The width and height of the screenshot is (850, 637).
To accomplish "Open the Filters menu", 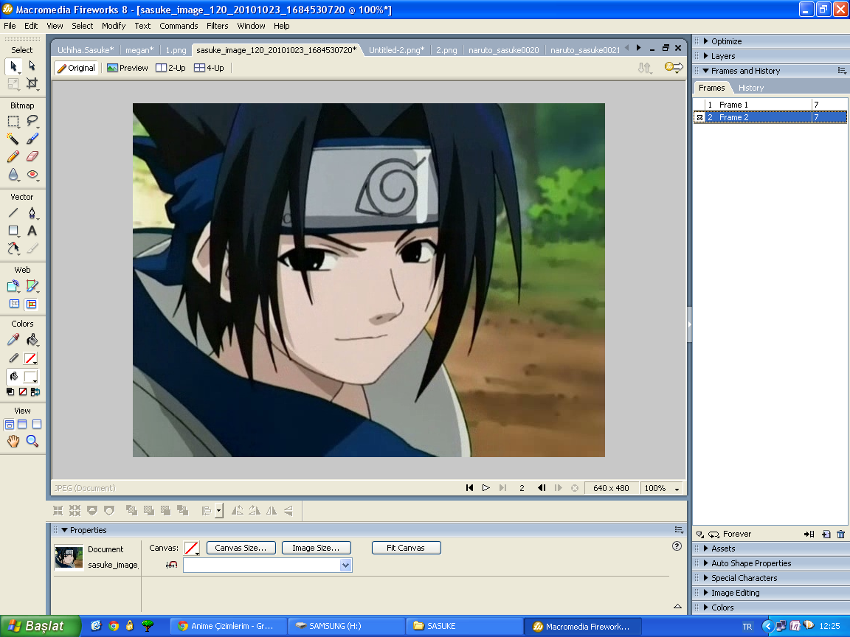I will pyautogui.click(x=218, y=26).
